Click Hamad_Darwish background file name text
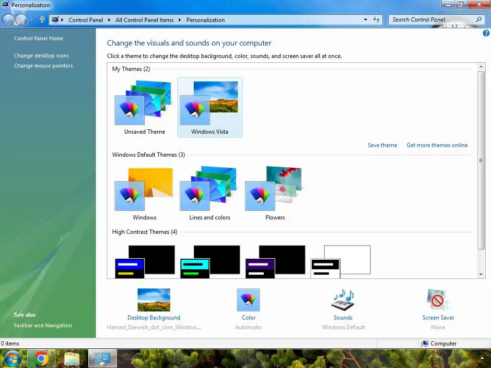This screenshot has width=491, height=368. [x=154, y=327]
